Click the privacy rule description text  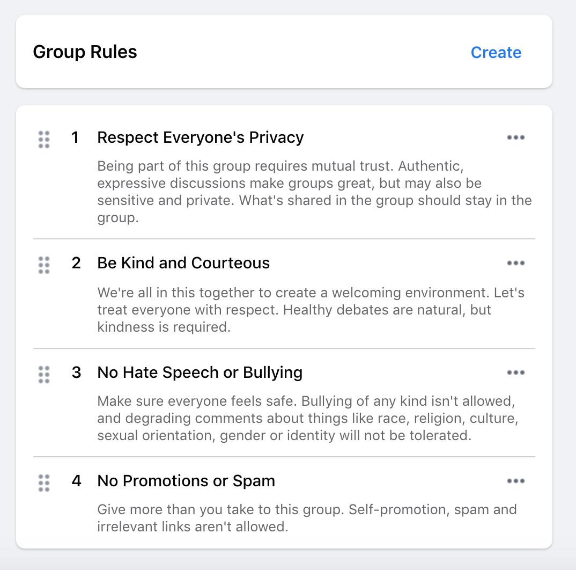point(314,192)
